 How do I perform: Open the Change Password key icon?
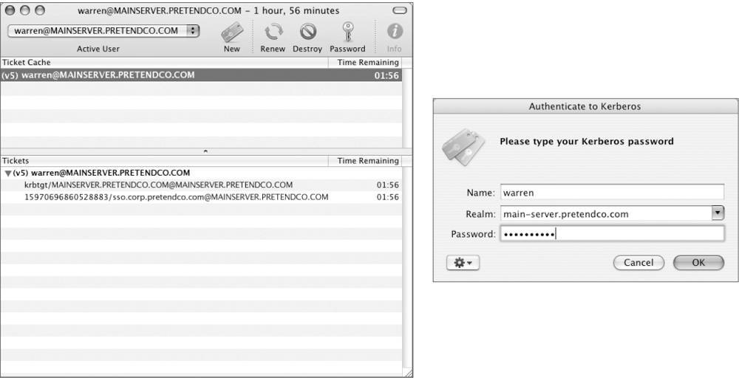(347, 32)
